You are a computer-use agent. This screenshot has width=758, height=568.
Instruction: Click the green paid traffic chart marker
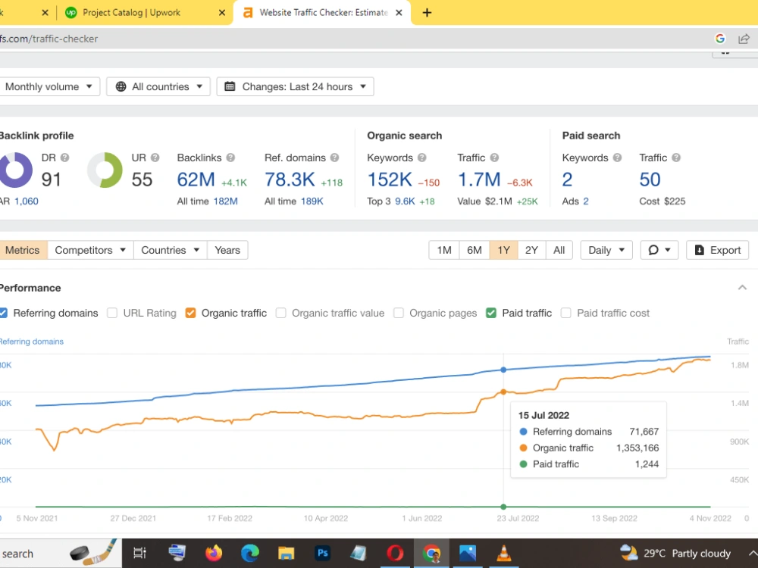point(503,507)
